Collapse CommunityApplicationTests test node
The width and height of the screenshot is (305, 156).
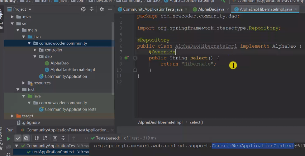[16, 146]
